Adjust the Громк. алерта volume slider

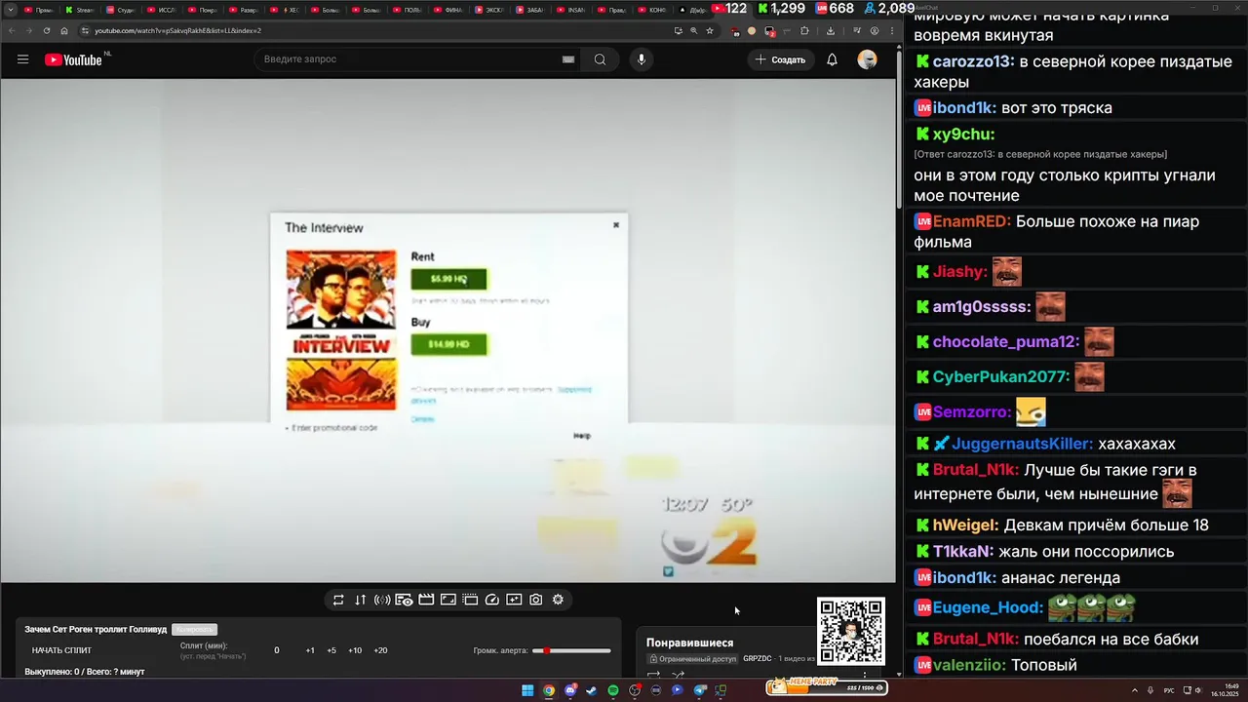(x=571, y=650)
